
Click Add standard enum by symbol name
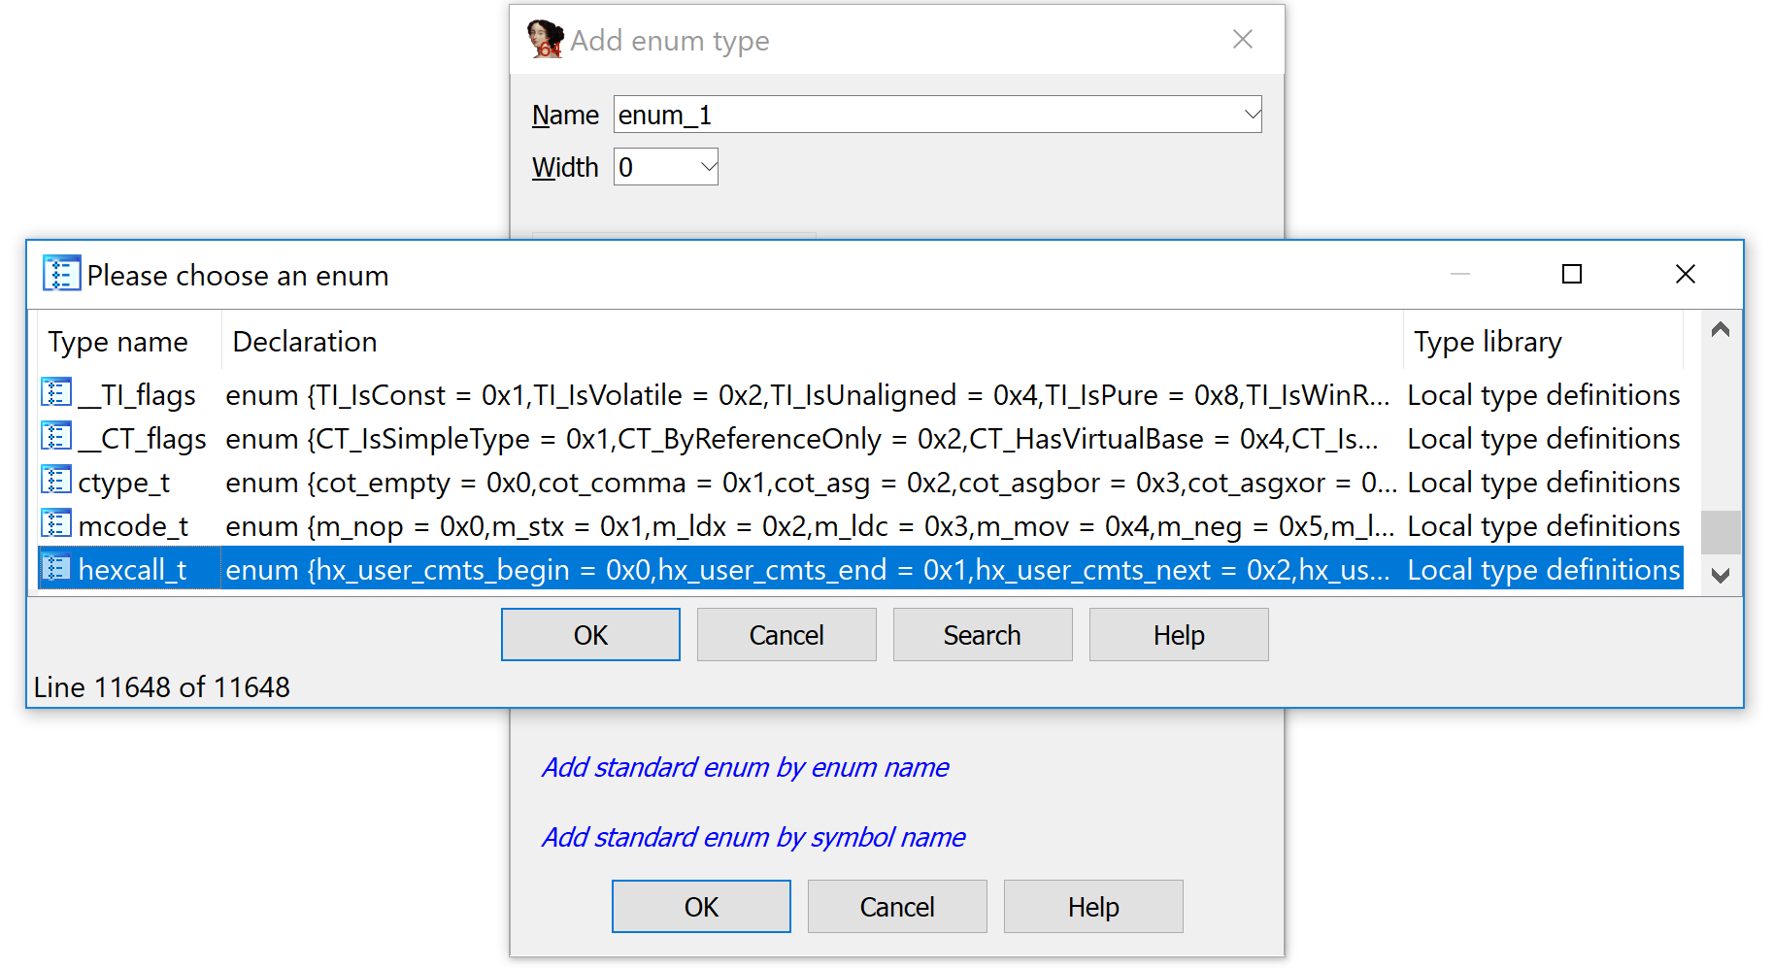[x=753, y=837]
